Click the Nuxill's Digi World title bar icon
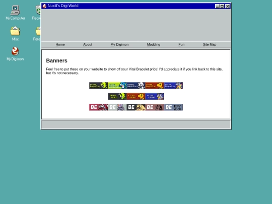272x204 pixels. [44, 6]
